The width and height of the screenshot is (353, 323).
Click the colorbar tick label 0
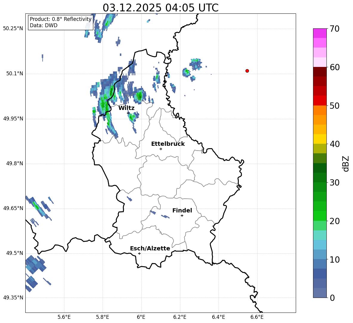332,298
